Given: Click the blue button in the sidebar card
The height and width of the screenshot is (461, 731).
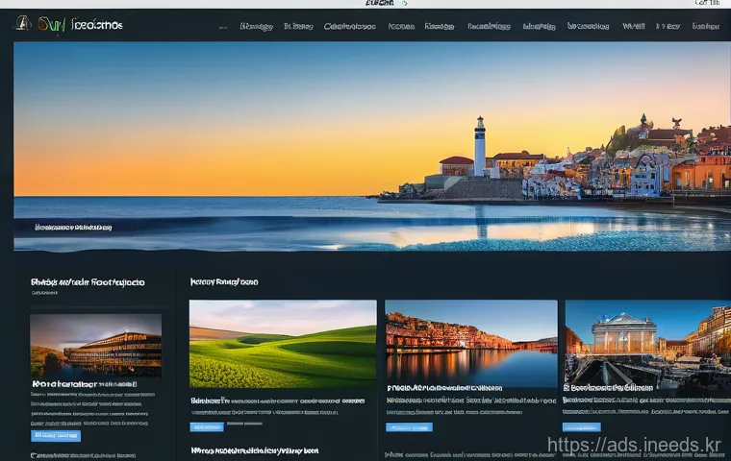Looking at the screenshot, I should (x=56, y=436).
